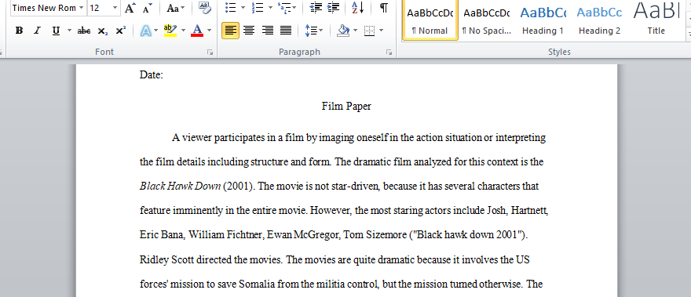The height and width of the screenshot is (297, 691).
Task: Click the italic Black Hawk Down title
Action: [x=181, y=187]
